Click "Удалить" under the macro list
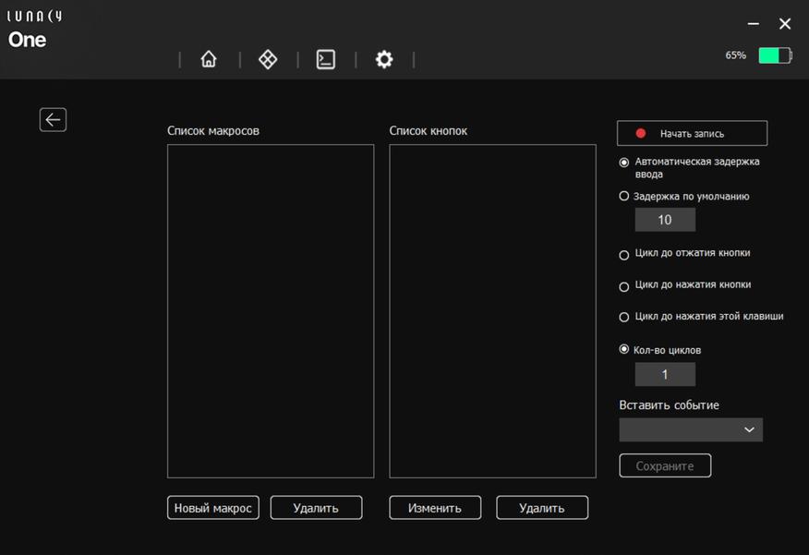 [x=316, y=508]
